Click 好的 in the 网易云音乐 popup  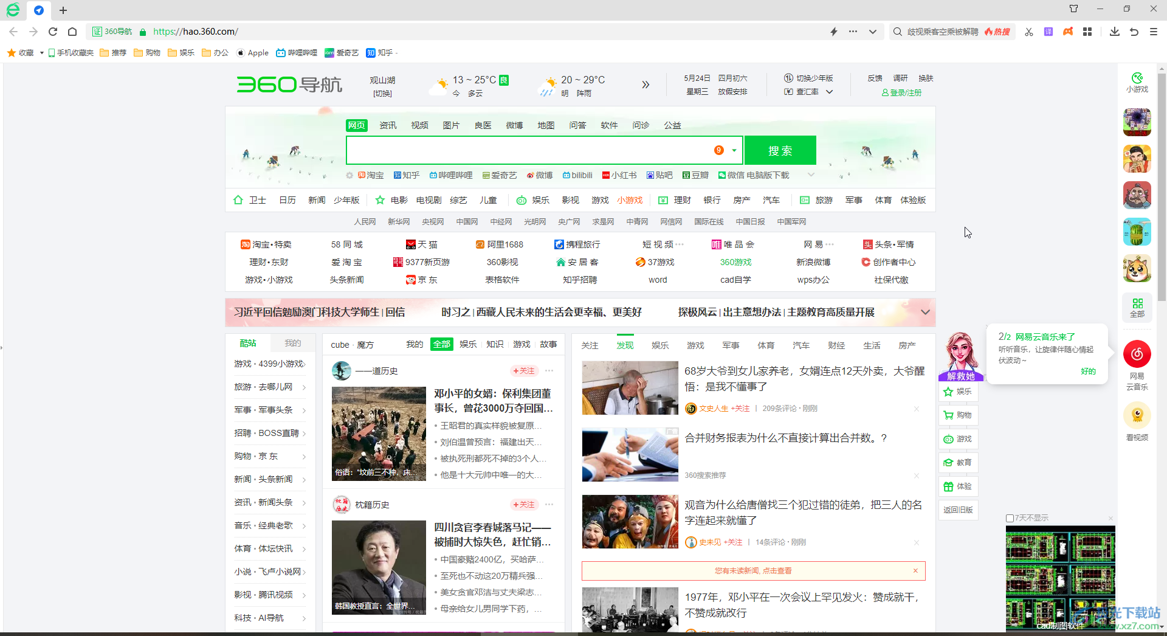pos(1088,372)
